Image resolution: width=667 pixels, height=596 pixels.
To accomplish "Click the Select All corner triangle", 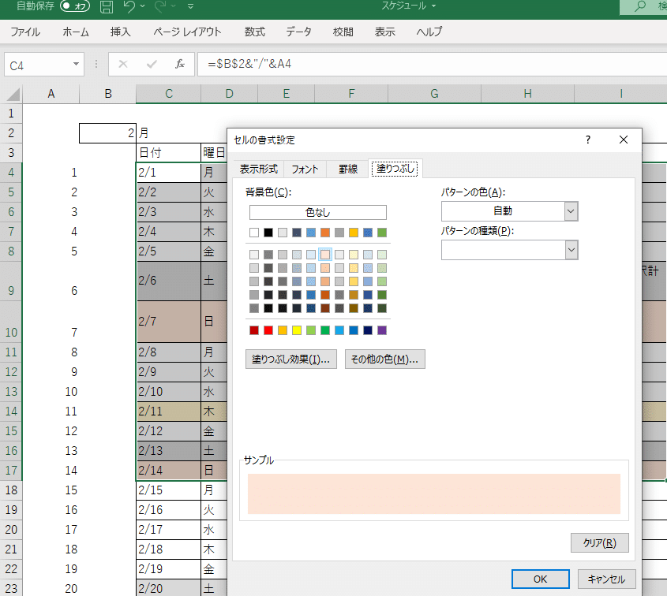I will click(13, 94).
